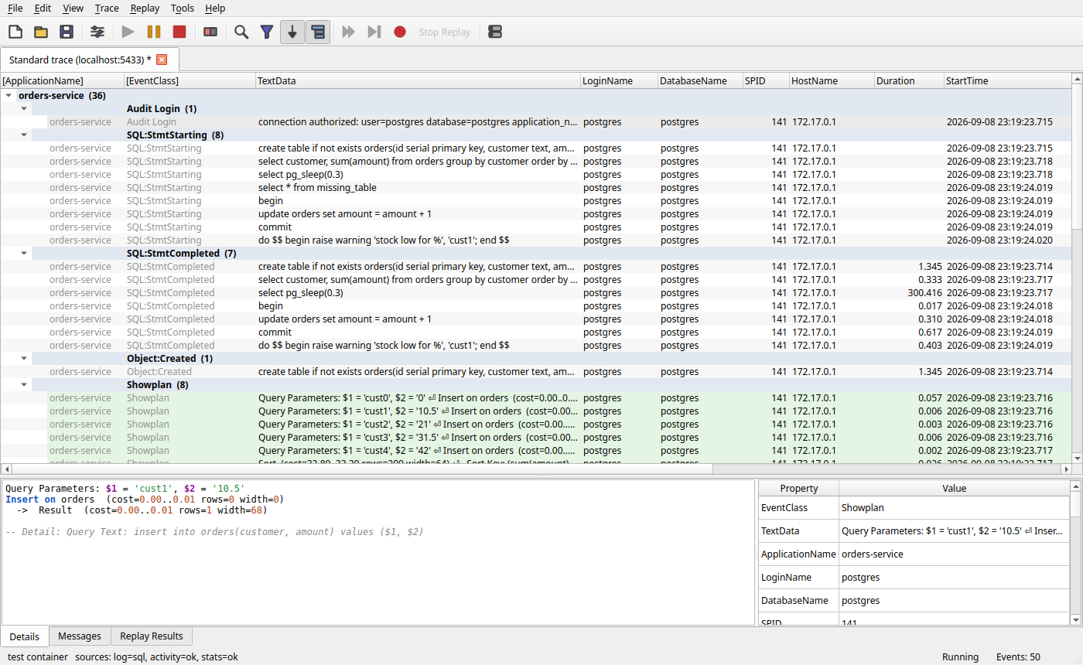Click the property panel vertical scrollbar
Image resolution: width=1083 pixels, height=665 pixels.
click(1075, 553)
